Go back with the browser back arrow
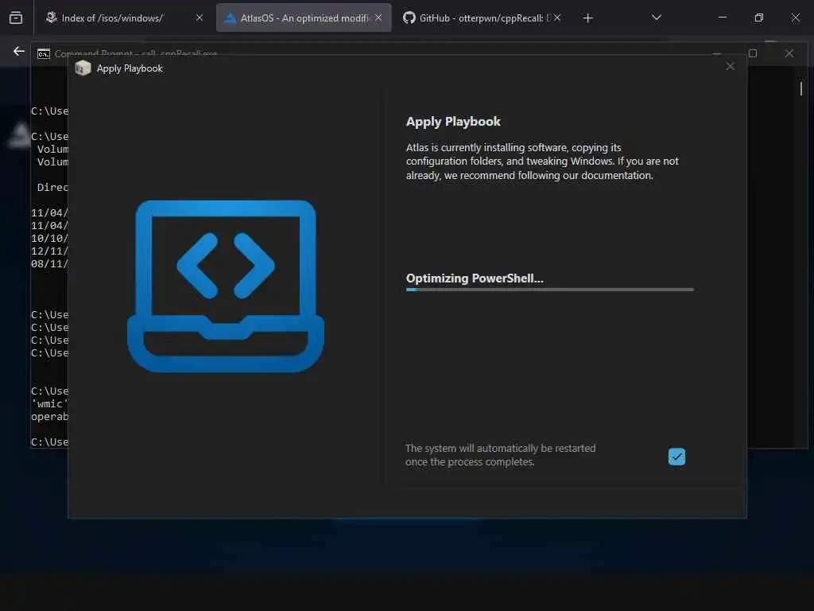This screenshot has height=611, width=814. 19,51
